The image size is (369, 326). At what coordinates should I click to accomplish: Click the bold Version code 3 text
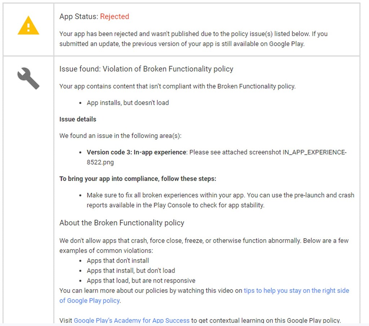coord(136,152)
